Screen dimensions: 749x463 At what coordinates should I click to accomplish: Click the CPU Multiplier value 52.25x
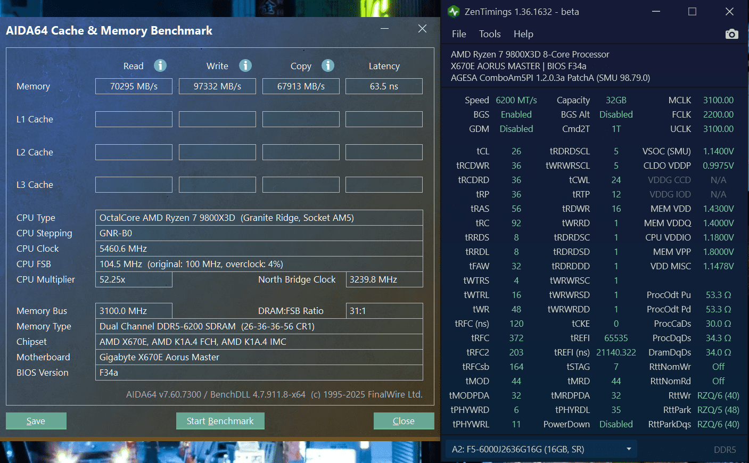tap(134, 279)
